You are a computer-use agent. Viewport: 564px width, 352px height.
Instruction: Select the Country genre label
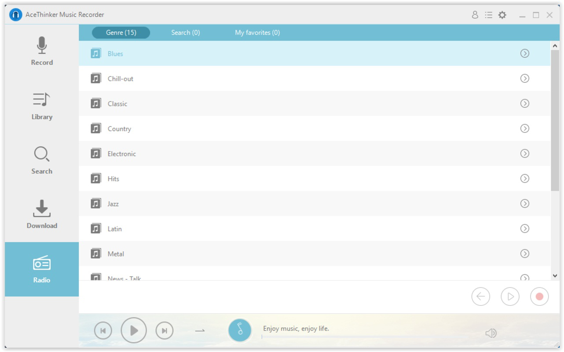tap(119, 128)
